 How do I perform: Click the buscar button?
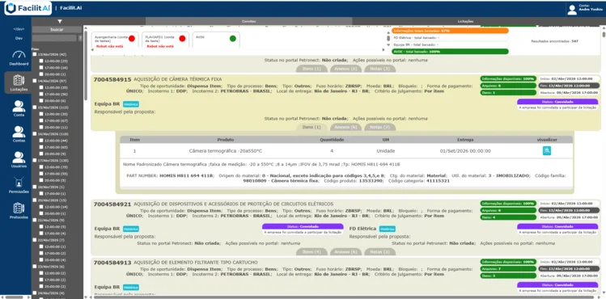coord(57,29)
